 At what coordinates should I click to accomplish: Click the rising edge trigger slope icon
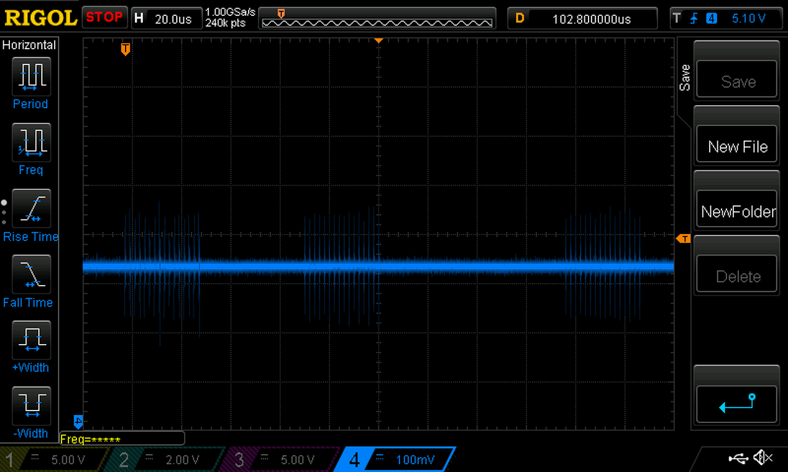pos(694,18)
